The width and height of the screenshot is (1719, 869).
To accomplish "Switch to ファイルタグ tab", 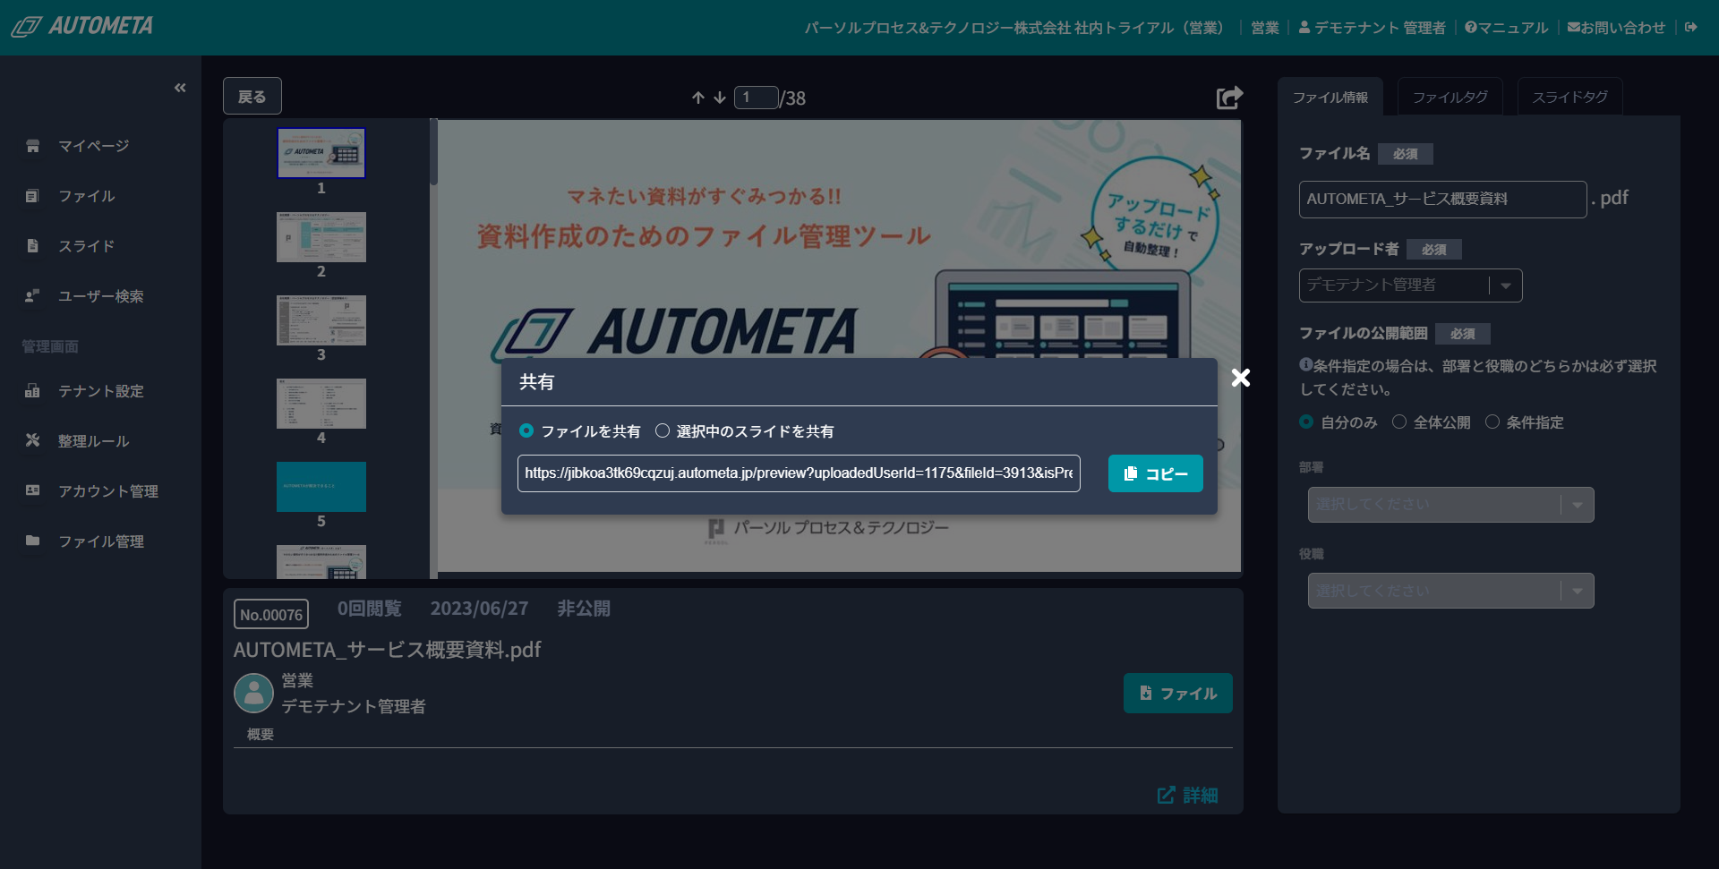I will 1450,97.
